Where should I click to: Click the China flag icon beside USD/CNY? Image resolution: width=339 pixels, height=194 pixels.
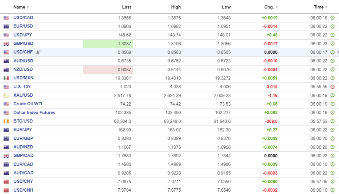pyautogui.click(x=6, y=181)
